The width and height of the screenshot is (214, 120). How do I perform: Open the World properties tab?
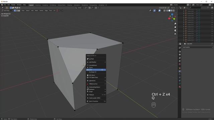(x=180, y=64)
